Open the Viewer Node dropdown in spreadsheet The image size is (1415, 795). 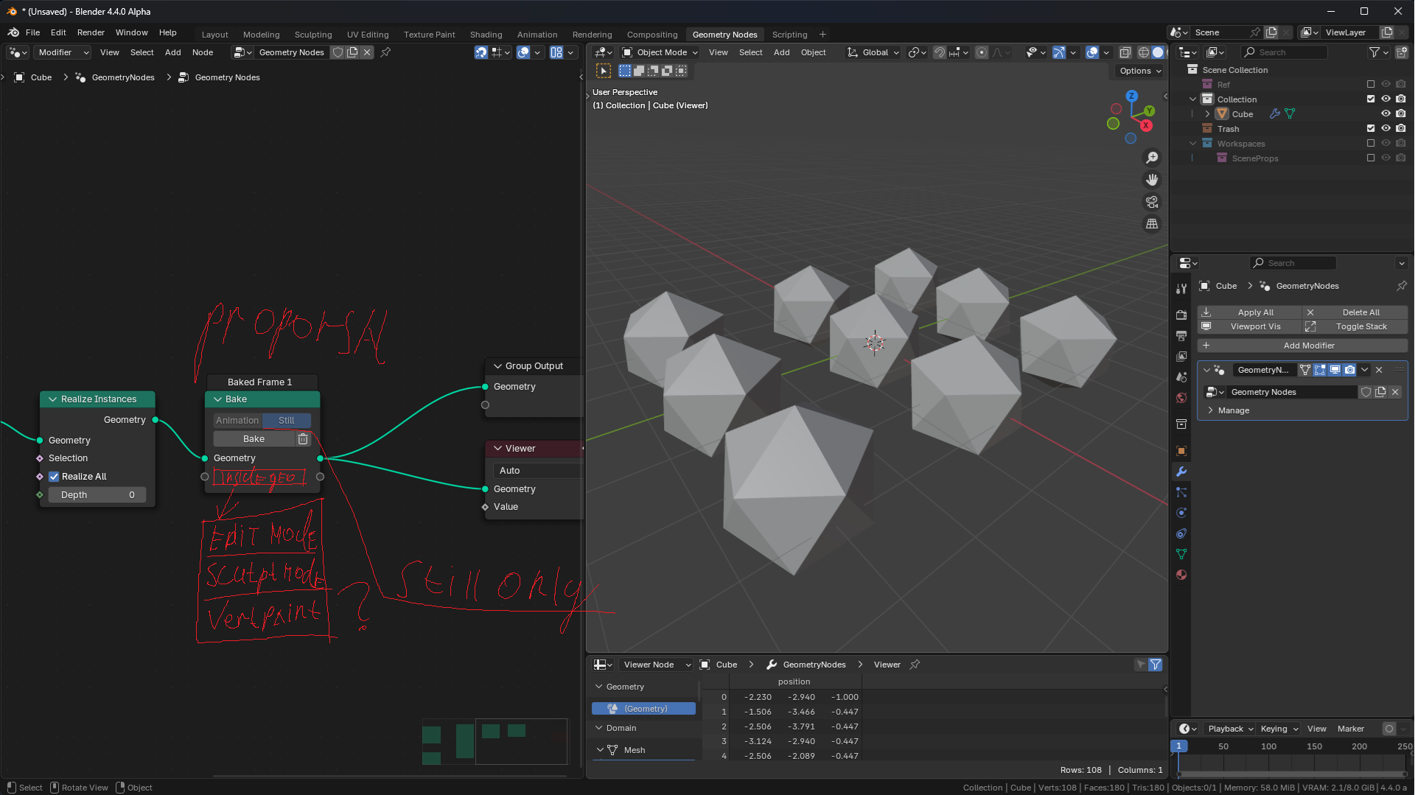point(655,665)
